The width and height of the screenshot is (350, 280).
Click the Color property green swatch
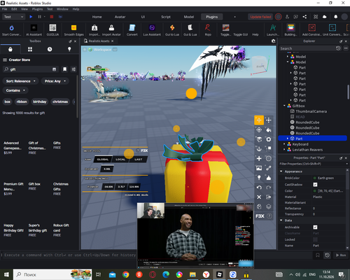tap(315, 191)
